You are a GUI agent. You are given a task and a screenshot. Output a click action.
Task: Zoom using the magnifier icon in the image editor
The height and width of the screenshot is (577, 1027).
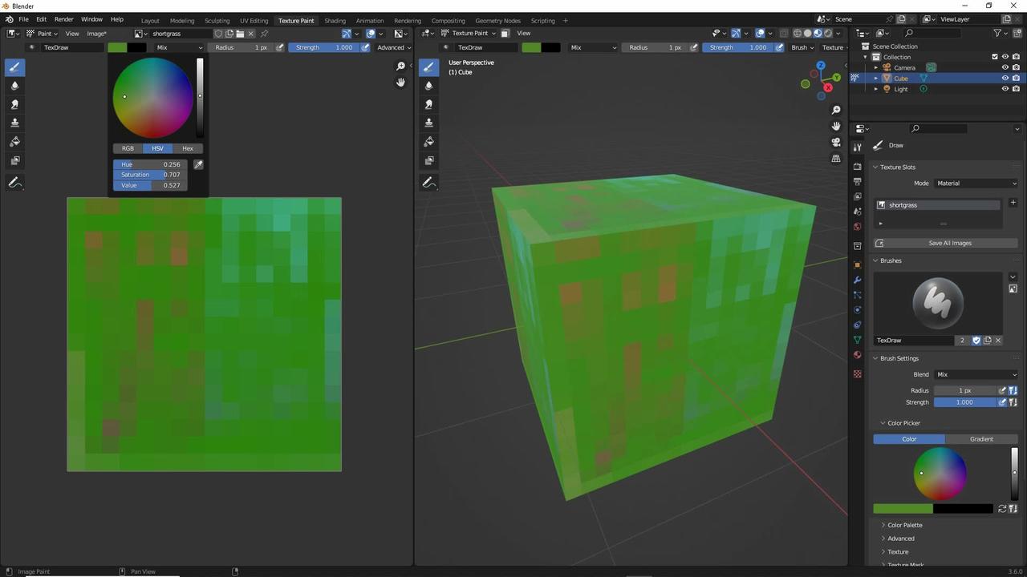[400, 67]
